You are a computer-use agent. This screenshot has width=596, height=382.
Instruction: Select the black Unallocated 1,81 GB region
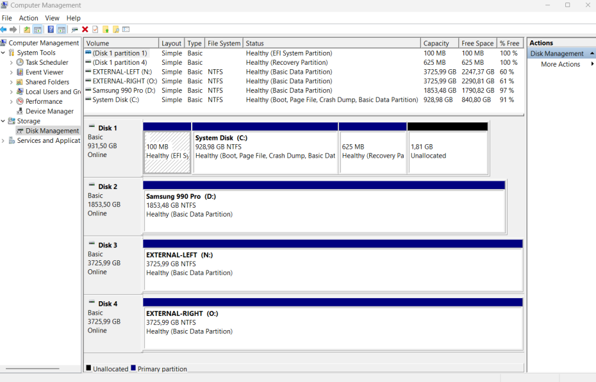coord(447,152)
